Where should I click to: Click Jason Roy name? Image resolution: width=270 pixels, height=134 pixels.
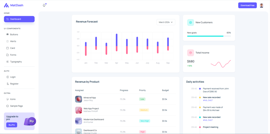[x=88, y=100]
